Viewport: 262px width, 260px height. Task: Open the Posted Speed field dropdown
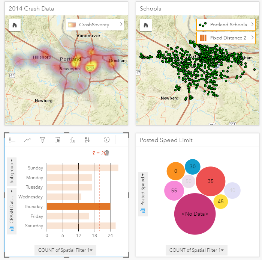point(143,194)
